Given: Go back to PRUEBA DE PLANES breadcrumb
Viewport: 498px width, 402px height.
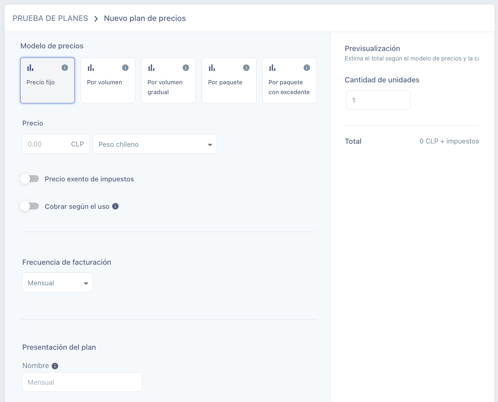Looking at the screenshot, I should tap(50, 18).
